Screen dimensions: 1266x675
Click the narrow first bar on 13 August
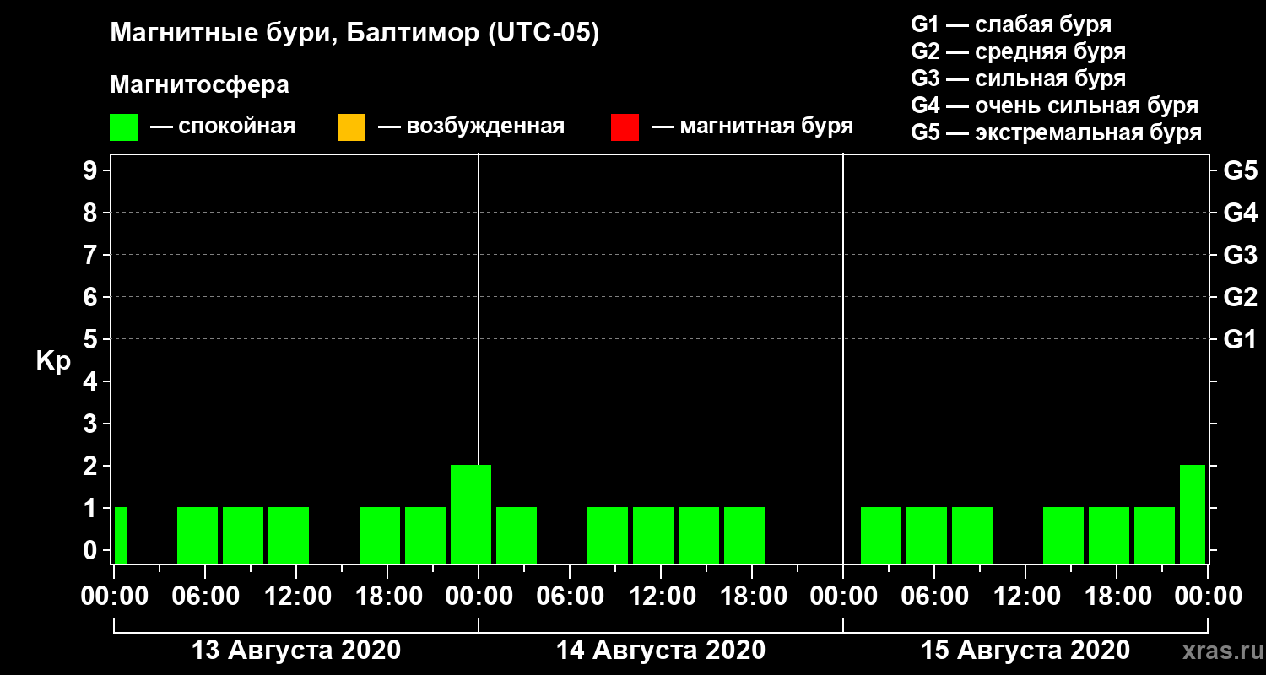121,535
